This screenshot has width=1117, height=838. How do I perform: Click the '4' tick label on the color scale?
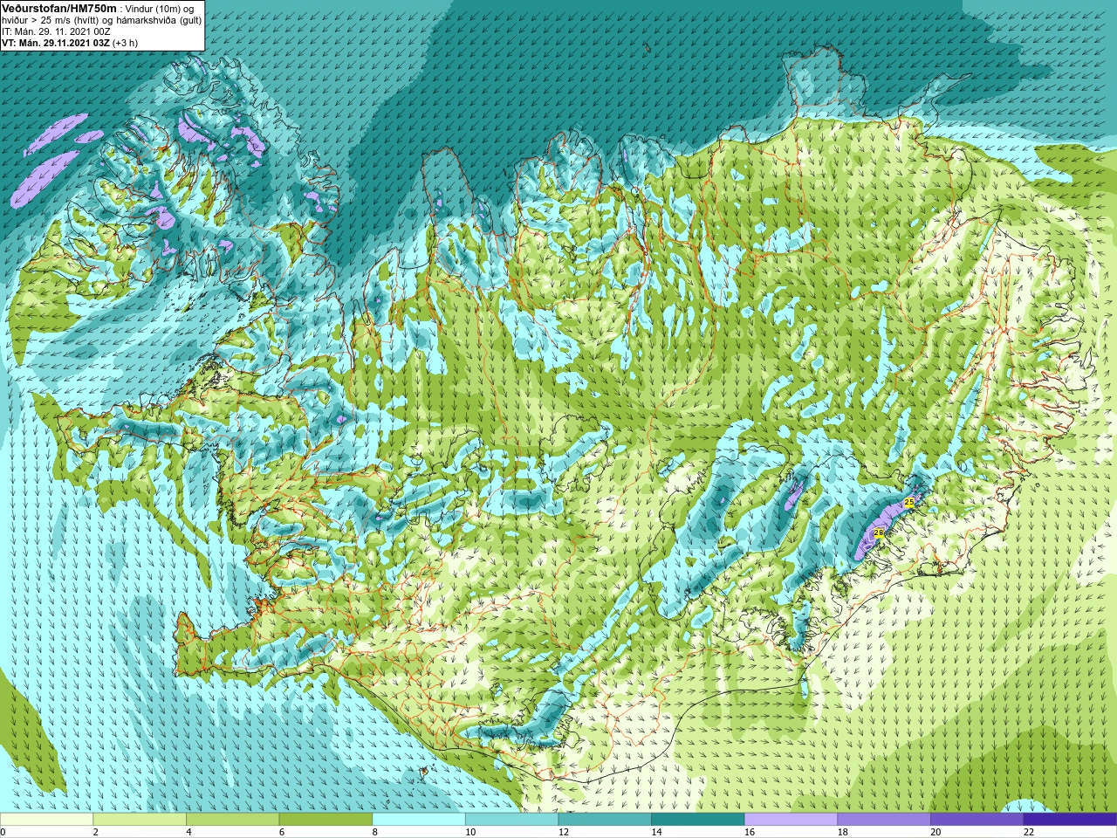[188, 832]
